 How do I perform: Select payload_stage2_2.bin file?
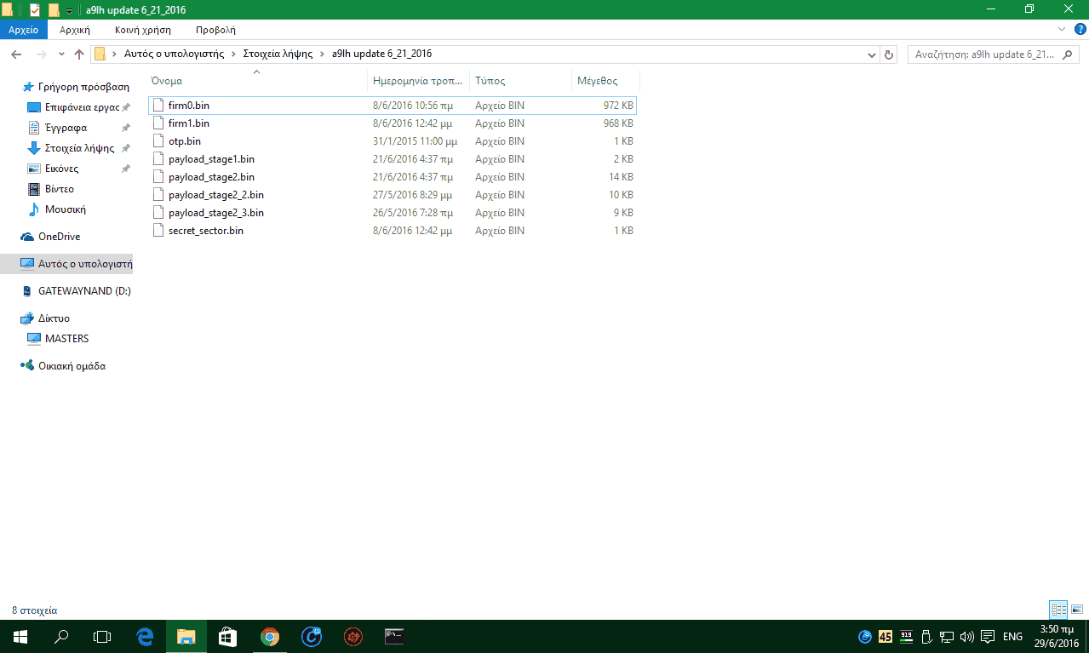coord(392,195)
